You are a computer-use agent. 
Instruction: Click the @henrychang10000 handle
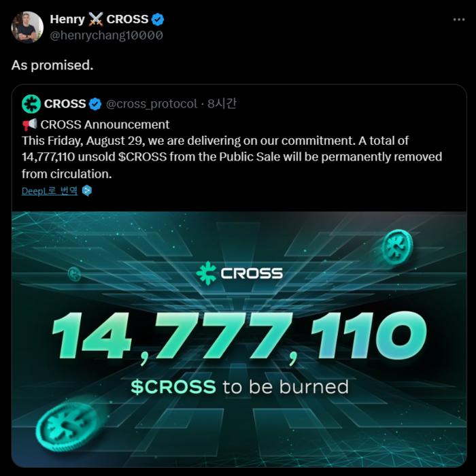coord(106,35)
